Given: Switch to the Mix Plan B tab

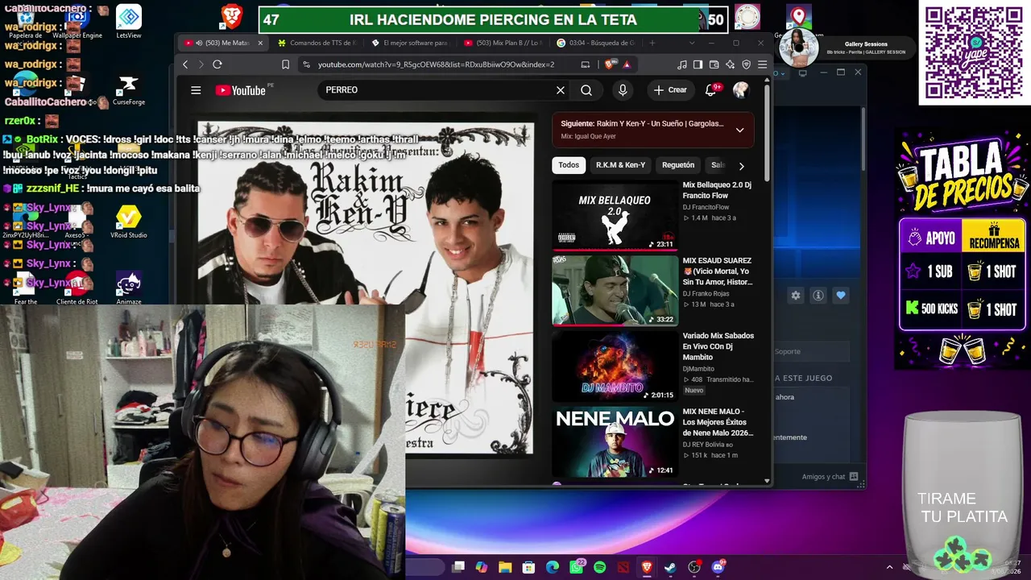Looking at the screenshot, I should (x=504, y=43).
